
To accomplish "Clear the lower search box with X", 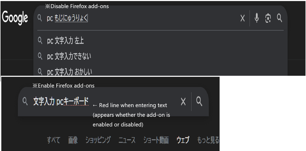I will click(x=183, y=102).
